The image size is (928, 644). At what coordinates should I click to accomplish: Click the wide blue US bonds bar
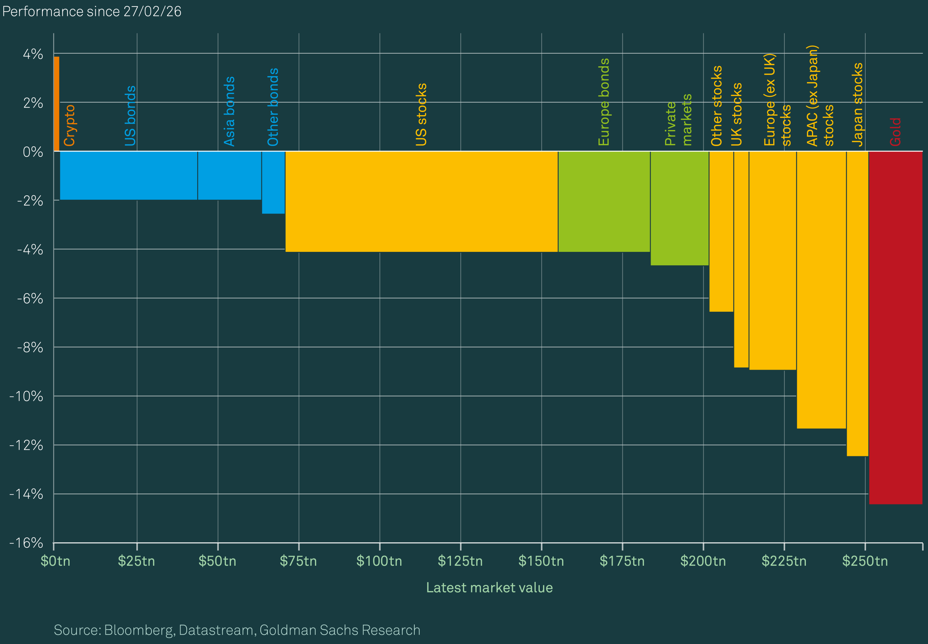(x=128, y=175)
